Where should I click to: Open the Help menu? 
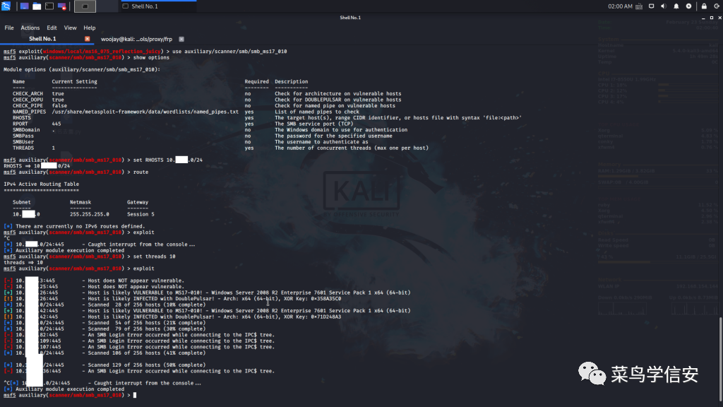click(90, 28)
